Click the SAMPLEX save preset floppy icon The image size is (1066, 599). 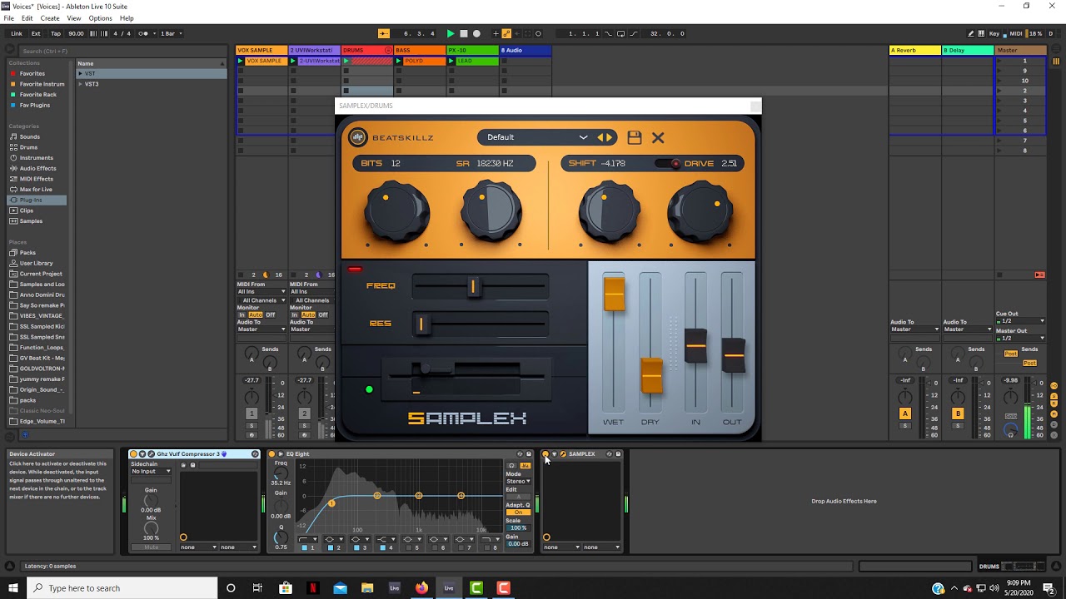tap(635, 137)
